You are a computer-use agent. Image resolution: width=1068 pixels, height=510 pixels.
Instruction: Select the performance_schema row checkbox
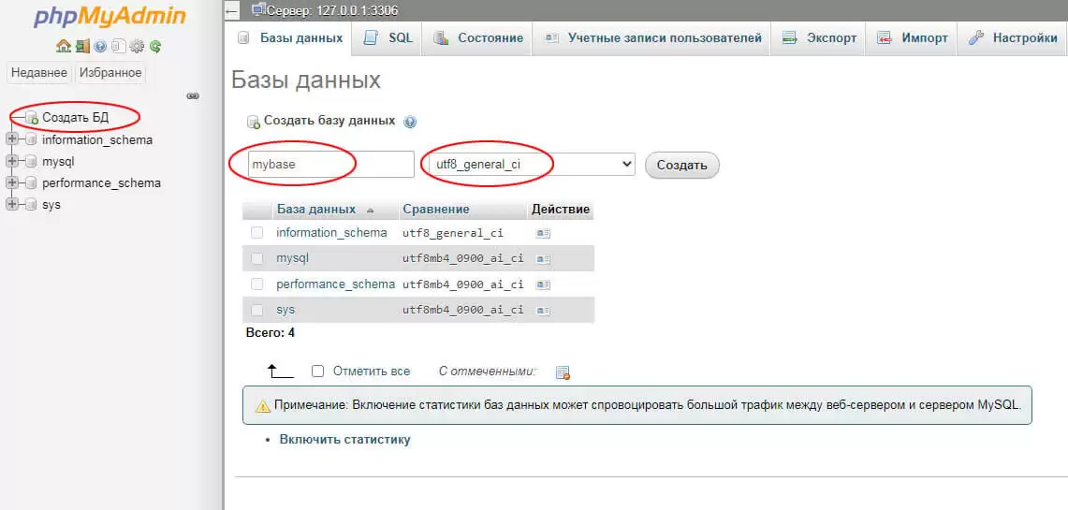click(x=257, y=284)
